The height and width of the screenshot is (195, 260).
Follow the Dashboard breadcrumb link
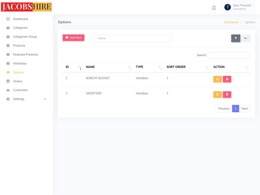[x=231, y=22]
